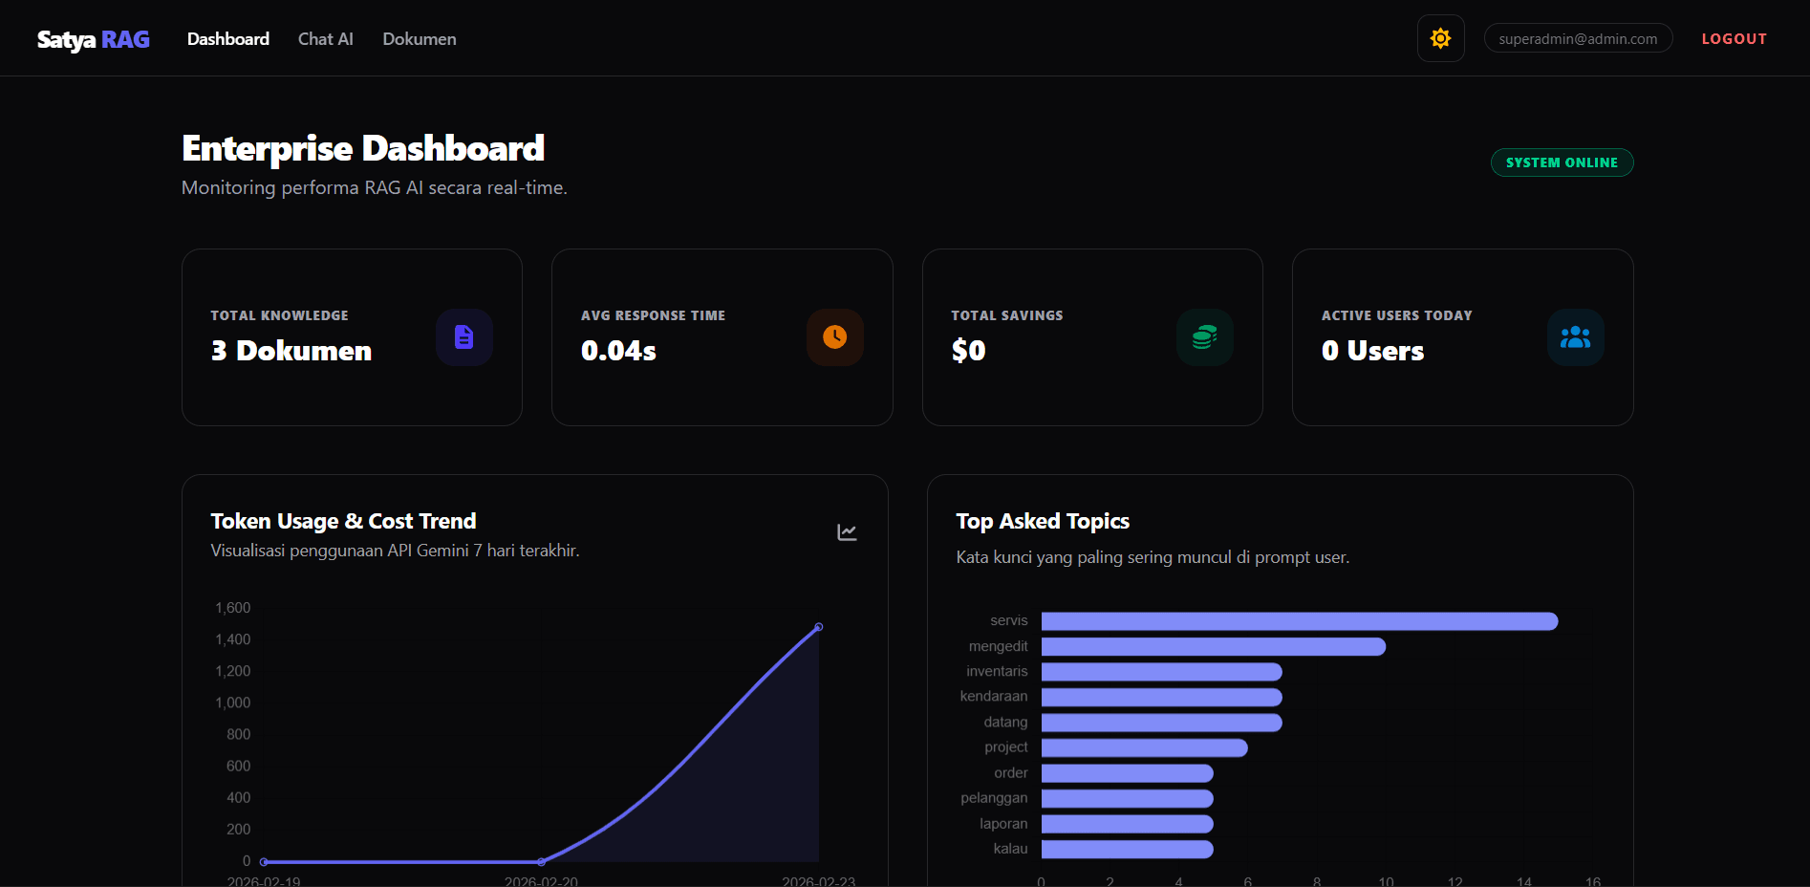Select the Active Users Today card
The height and width of the screenshot is (887, 1810).
(1461, 337)
